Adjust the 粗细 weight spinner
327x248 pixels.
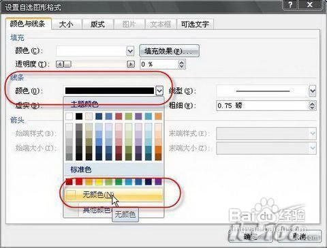point(312,106)
